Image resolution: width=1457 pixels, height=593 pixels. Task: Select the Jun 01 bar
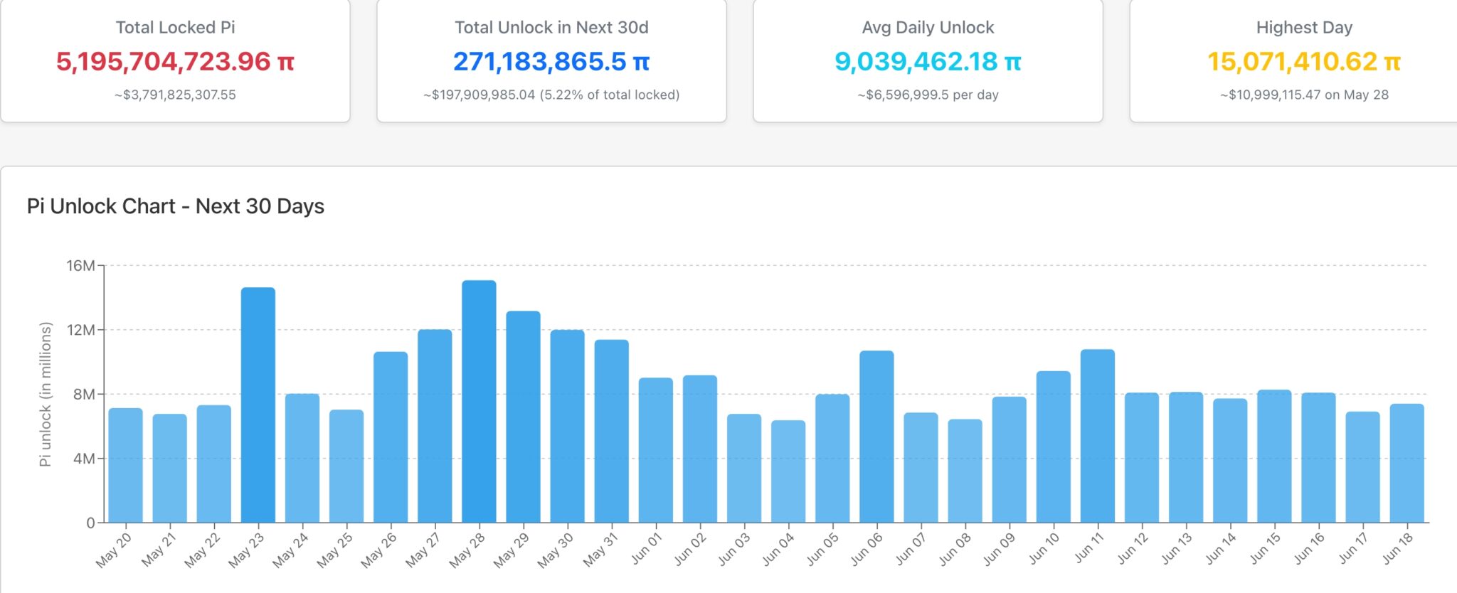[x=656, y=450]
